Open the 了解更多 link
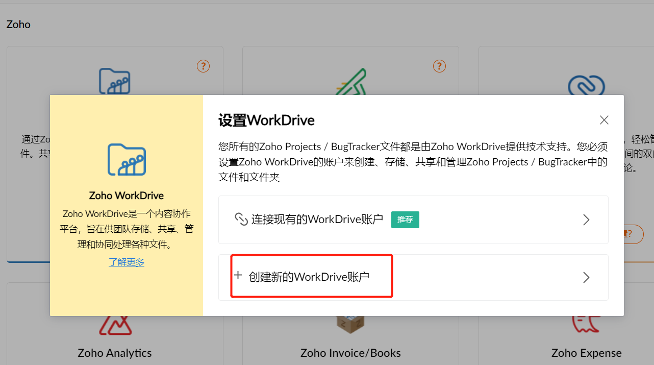654x365 pixels. click(x=127, y=262)
